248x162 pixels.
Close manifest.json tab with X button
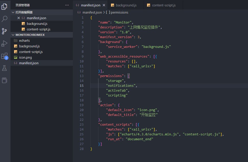coord(104,5)
